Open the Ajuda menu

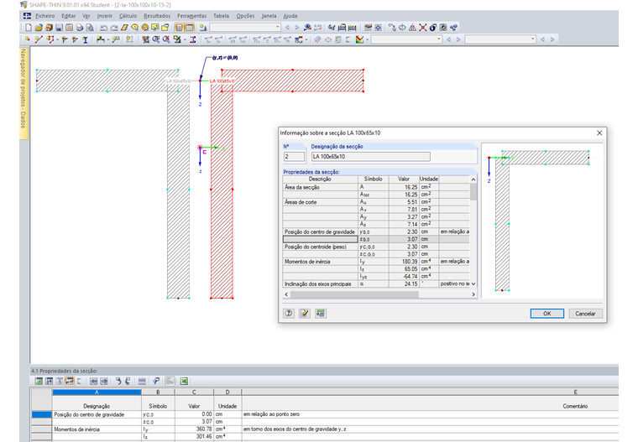290,16
